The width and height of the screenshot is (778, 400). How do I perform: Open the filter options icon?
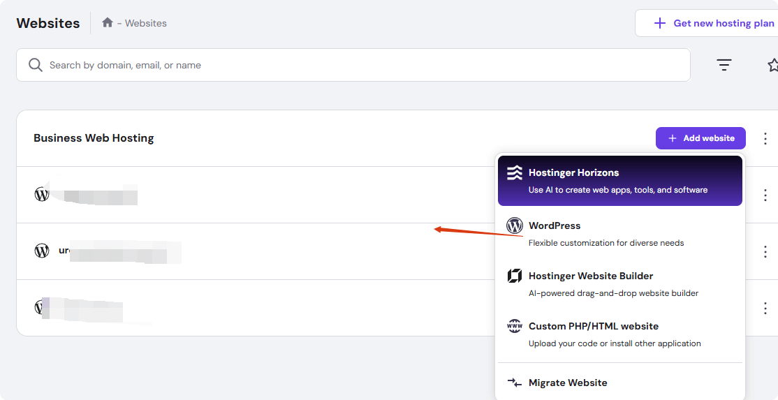[724, 65]
